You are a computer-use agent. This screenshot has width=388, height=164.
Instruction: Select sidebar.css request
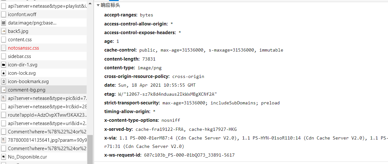point(43,56)
